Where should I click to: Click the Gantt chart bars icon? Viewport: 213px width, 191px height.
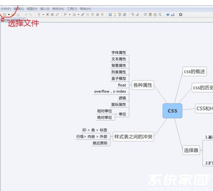click(120, 14)
